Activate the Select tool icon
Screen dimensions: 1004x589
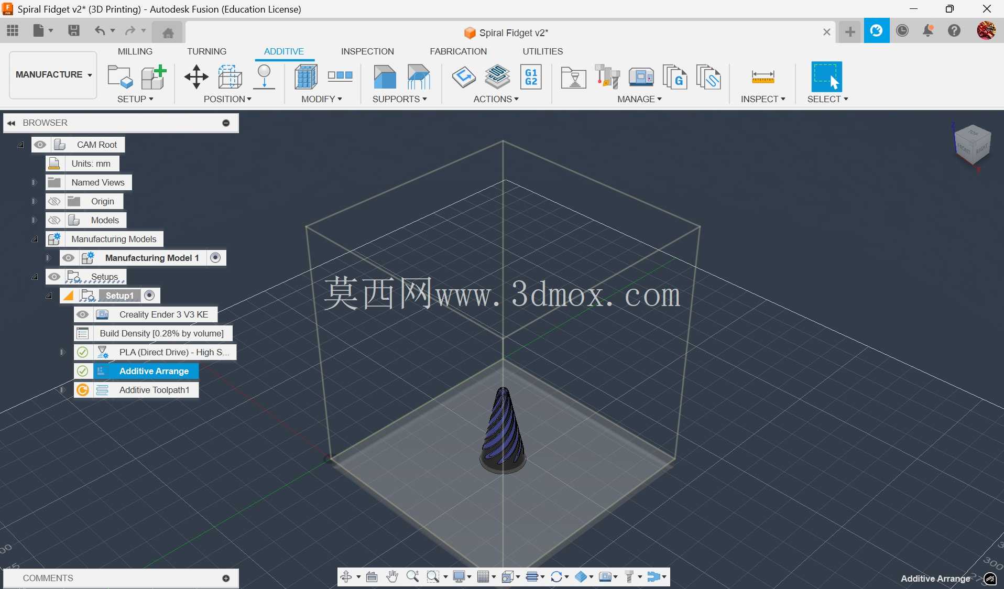(827, 77)
